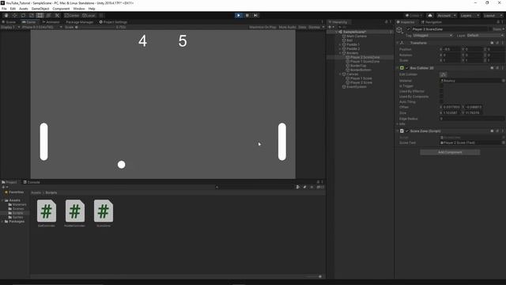Select the PaddleController script asset
This screenshot has width=506, height=285.
75,213
